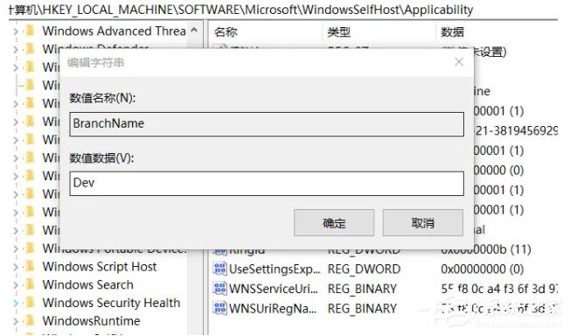Click the Windows Security Health folder icon
Viewport: 570px width, 336px height.
(x=31, y=303)
